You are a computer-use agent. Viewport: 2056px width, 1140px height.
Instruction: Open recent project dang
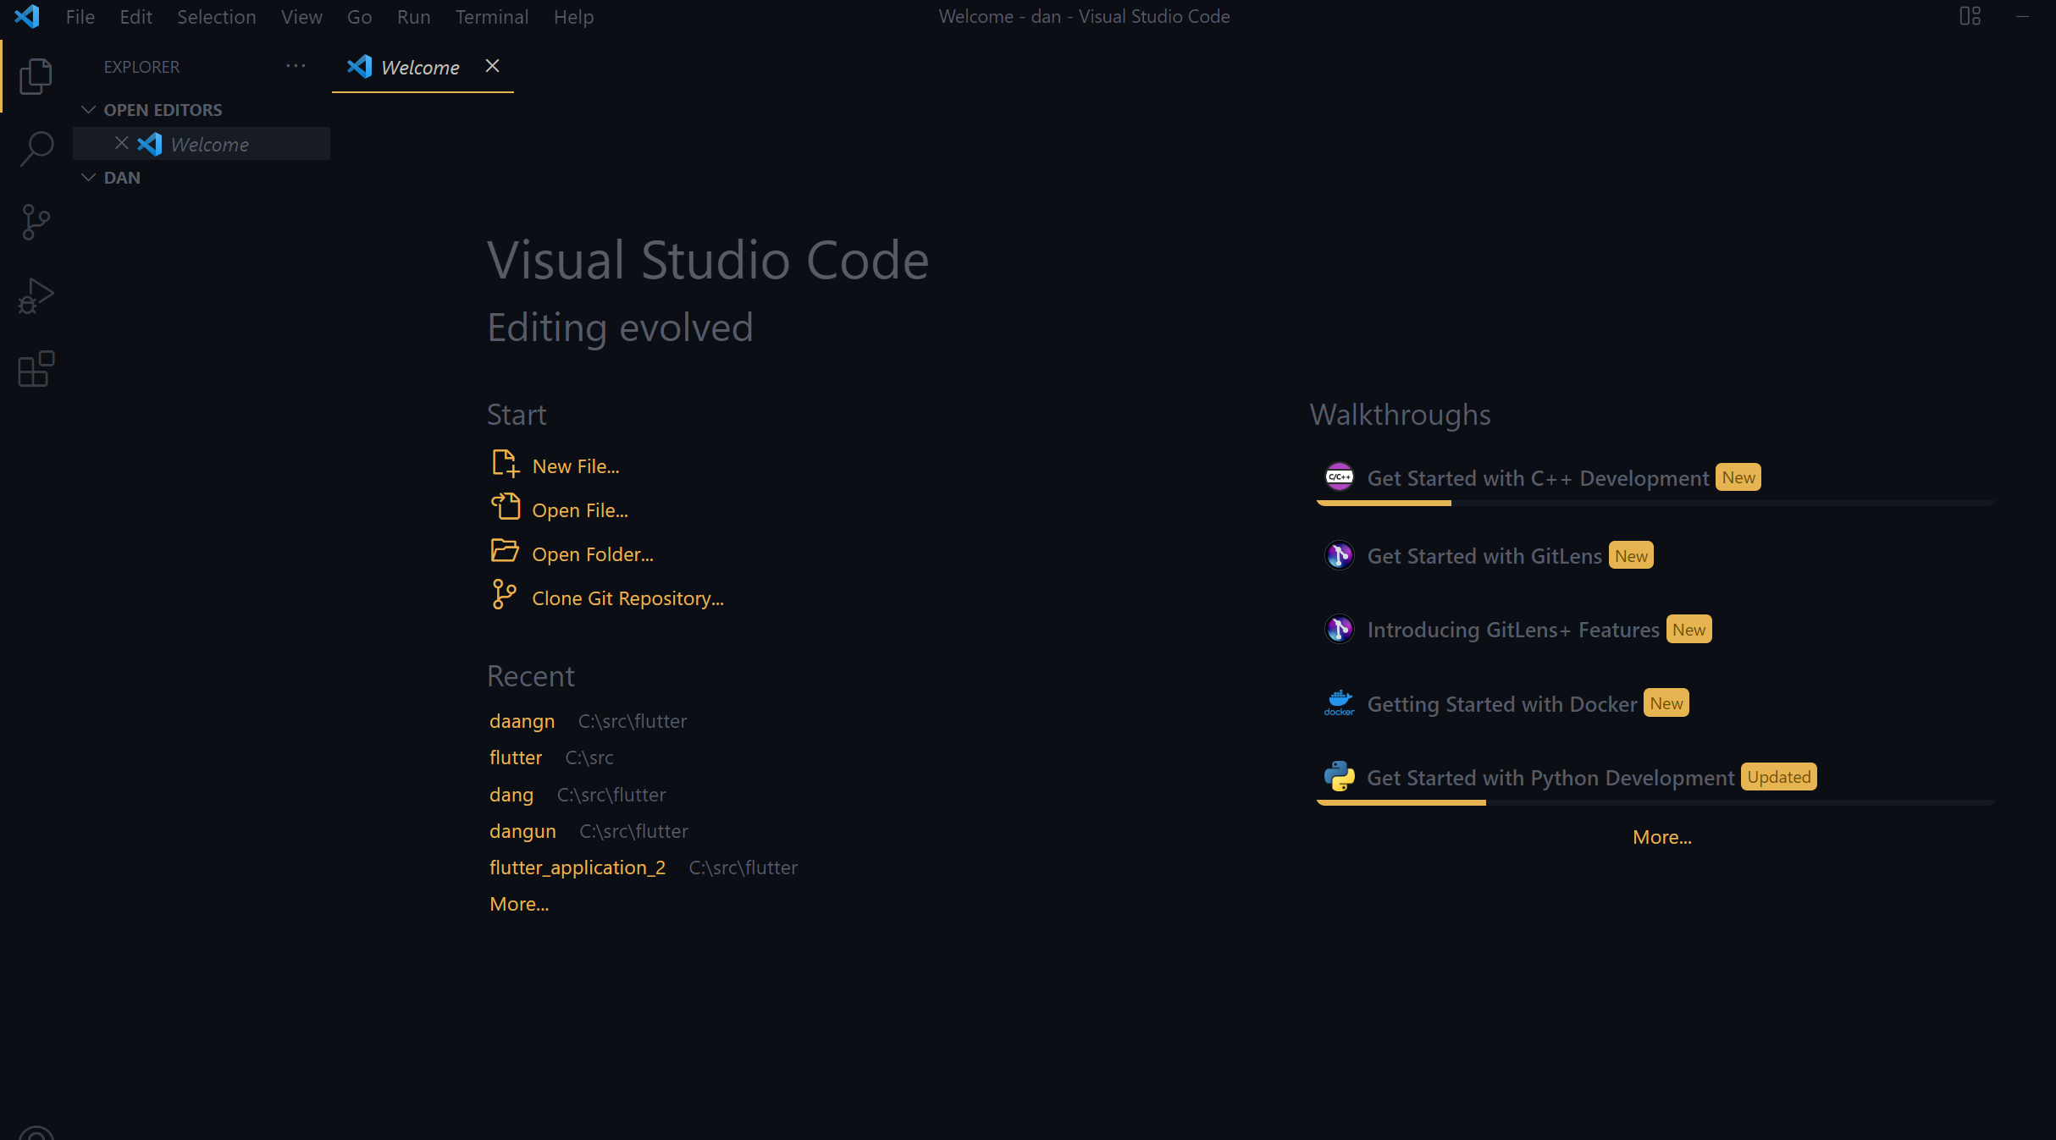click(x=511, y=795)
